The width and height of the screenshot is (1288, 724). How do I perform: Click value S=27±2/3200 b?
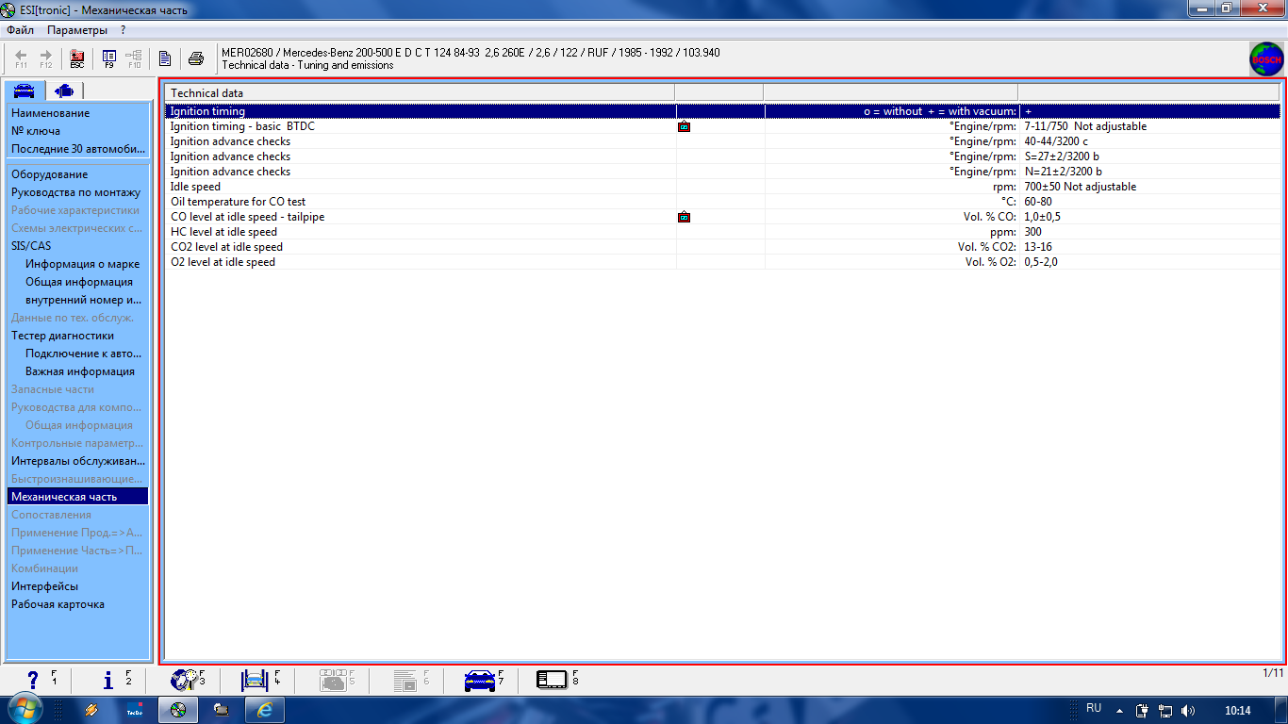[1063, 156]
